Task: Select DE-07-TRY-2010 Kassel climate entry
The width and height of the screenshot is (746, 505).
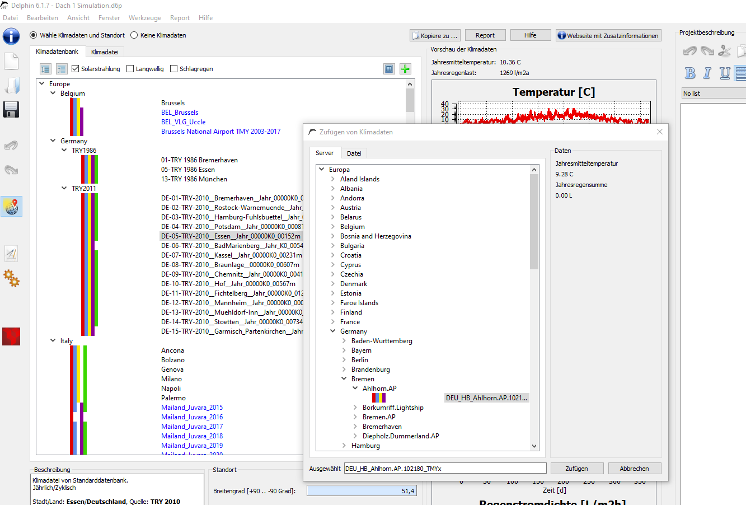Action: tap(232, 255)
